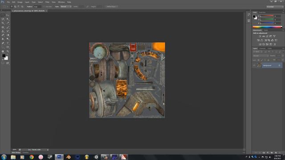The width and height of the screenshot is (285, 160).
Task: Choose Add to selection mode
Action: 15,7
